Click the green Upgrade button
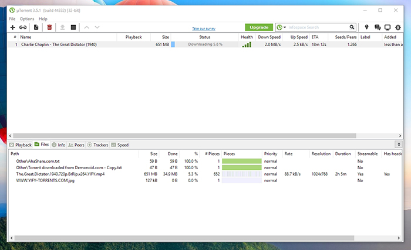 click(259, 27)
